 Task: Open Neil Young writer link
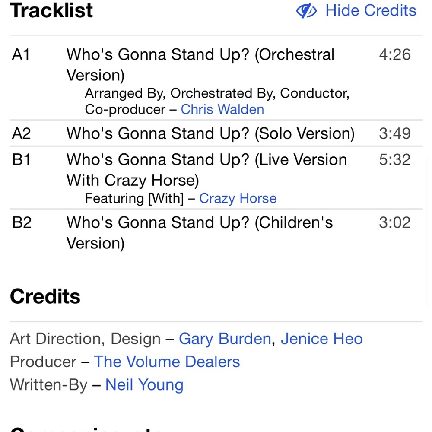coord(144,385)
